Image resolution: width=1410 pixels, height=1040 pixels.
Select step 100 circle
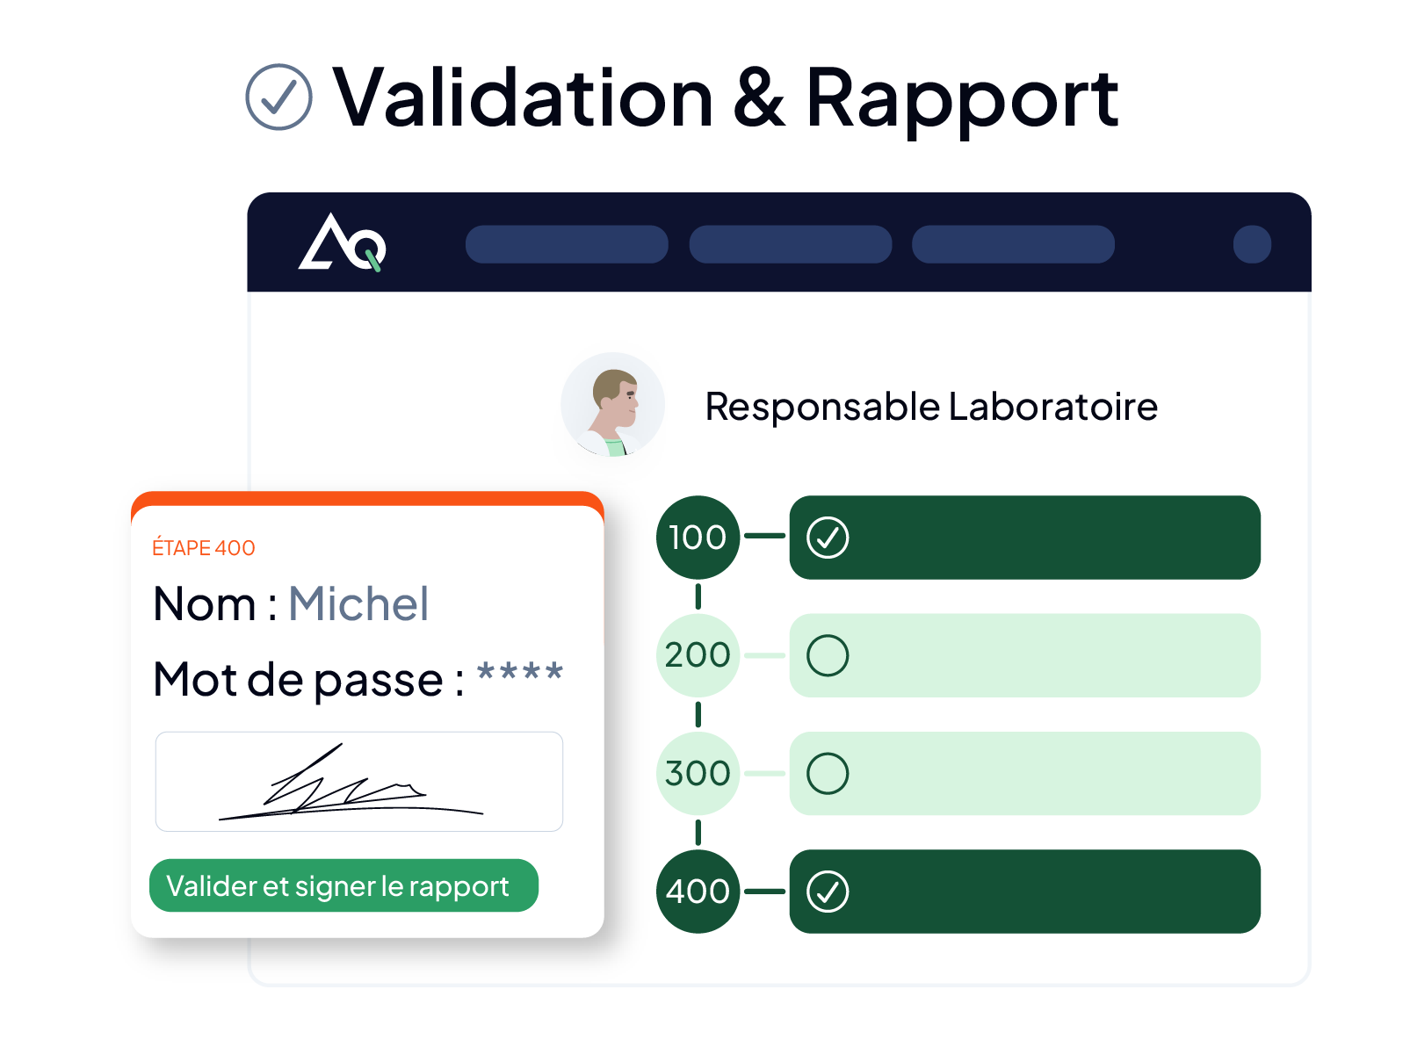click(698, 538)
